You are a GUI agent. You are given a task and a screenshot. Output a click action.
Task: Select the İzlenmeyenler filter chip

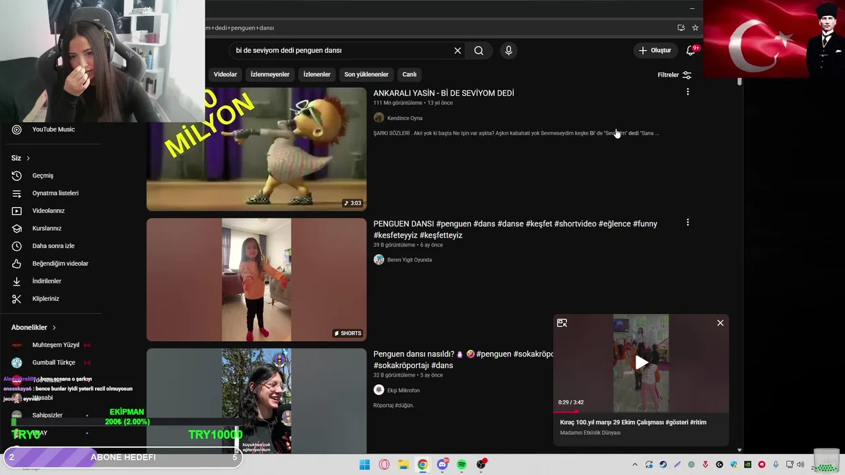coord(270,75)
